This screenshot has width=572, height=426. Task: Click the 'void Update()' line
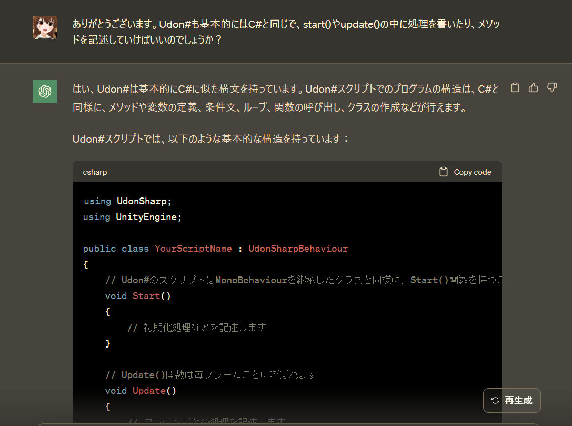(x=141, y=391)
